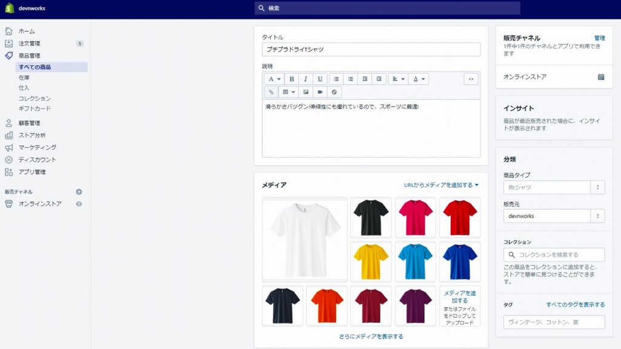The height and width of the screenshot is (349, 621).
Task: Click the 検索 search field at the top
Action: [x=388, y=8]
